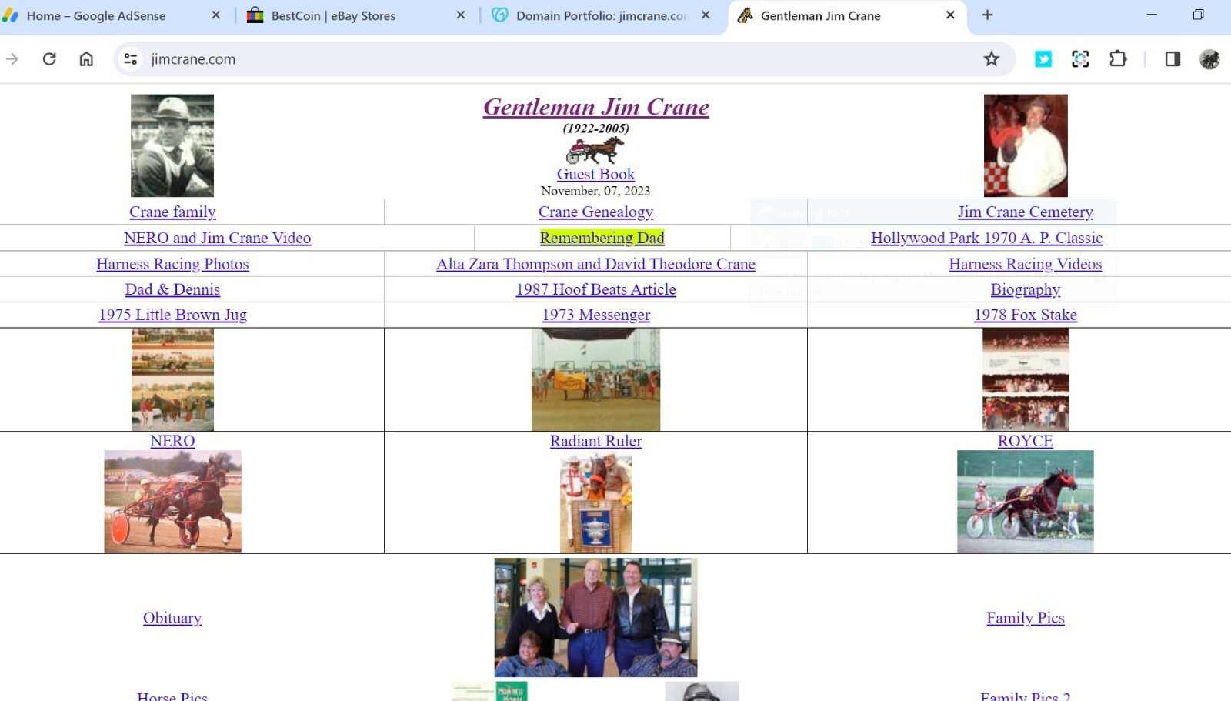Open the highlighted Remembering Dad link
This screenshot has width=1231, height=701.
602,238
